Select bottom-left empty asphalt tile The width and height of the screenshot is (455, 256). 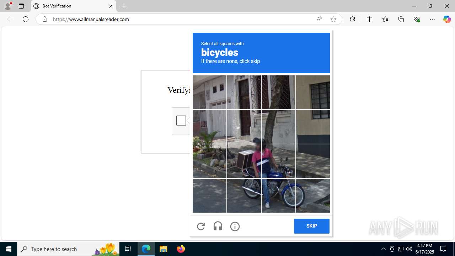209,196
